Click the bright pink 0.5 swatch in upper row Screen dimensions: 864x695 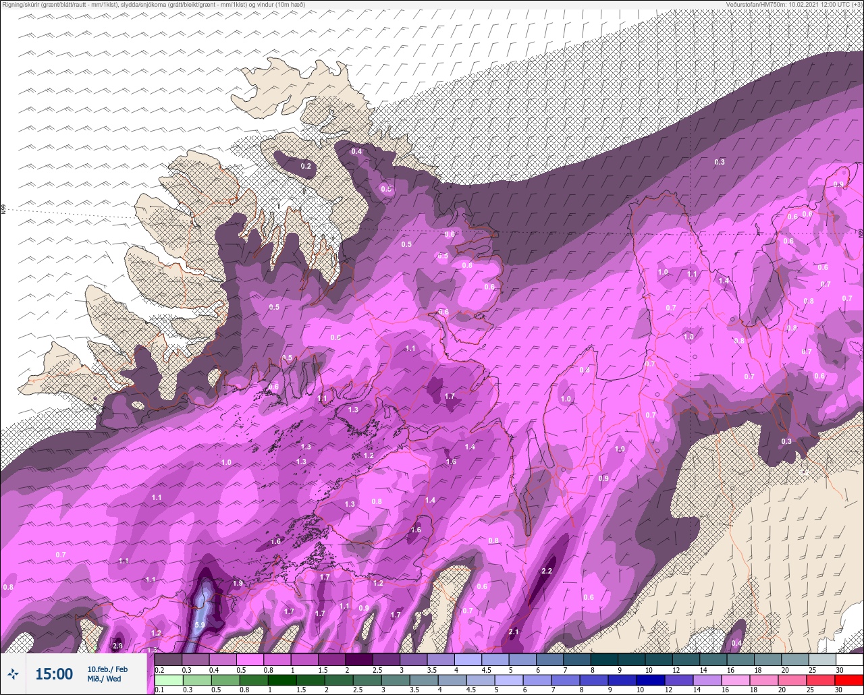click(250, 659)
